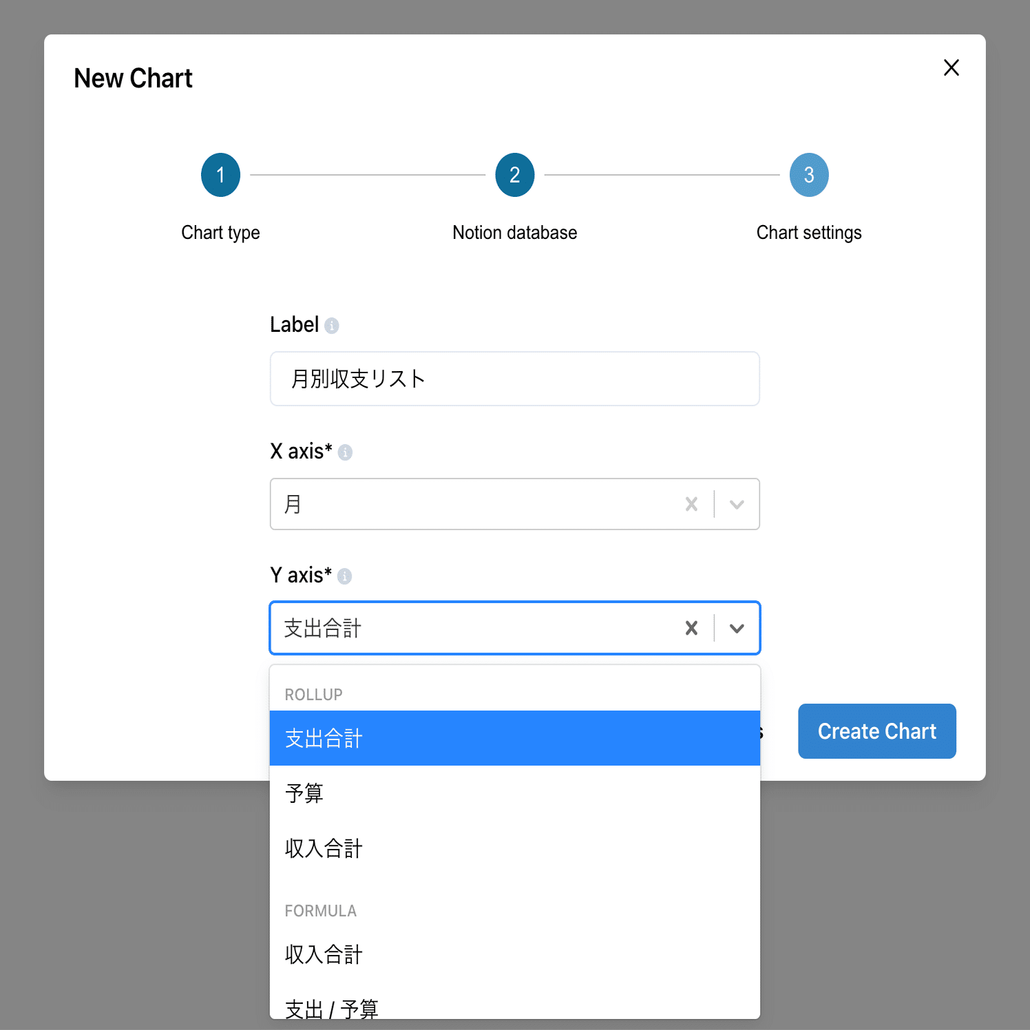
Task: Select step 3 Chart settings circle
Action: tap(809, 175)
